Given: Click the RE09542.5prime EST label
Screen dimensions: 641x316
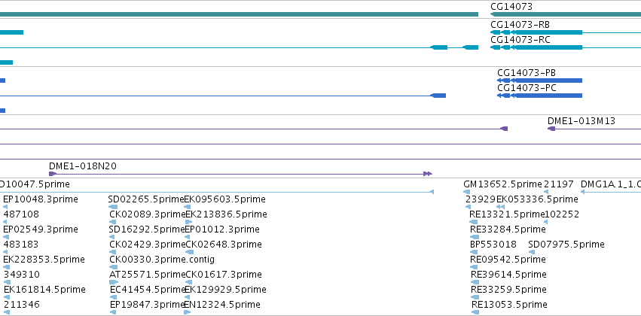Looking at the screenshot, I should (x=508, y=260).
